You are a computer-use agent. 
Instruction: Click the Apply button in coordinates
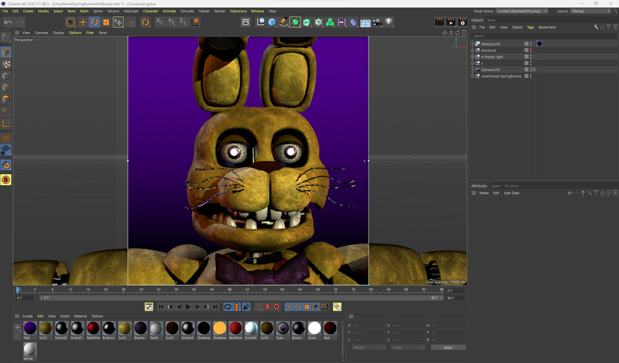[x=448, y=348]
